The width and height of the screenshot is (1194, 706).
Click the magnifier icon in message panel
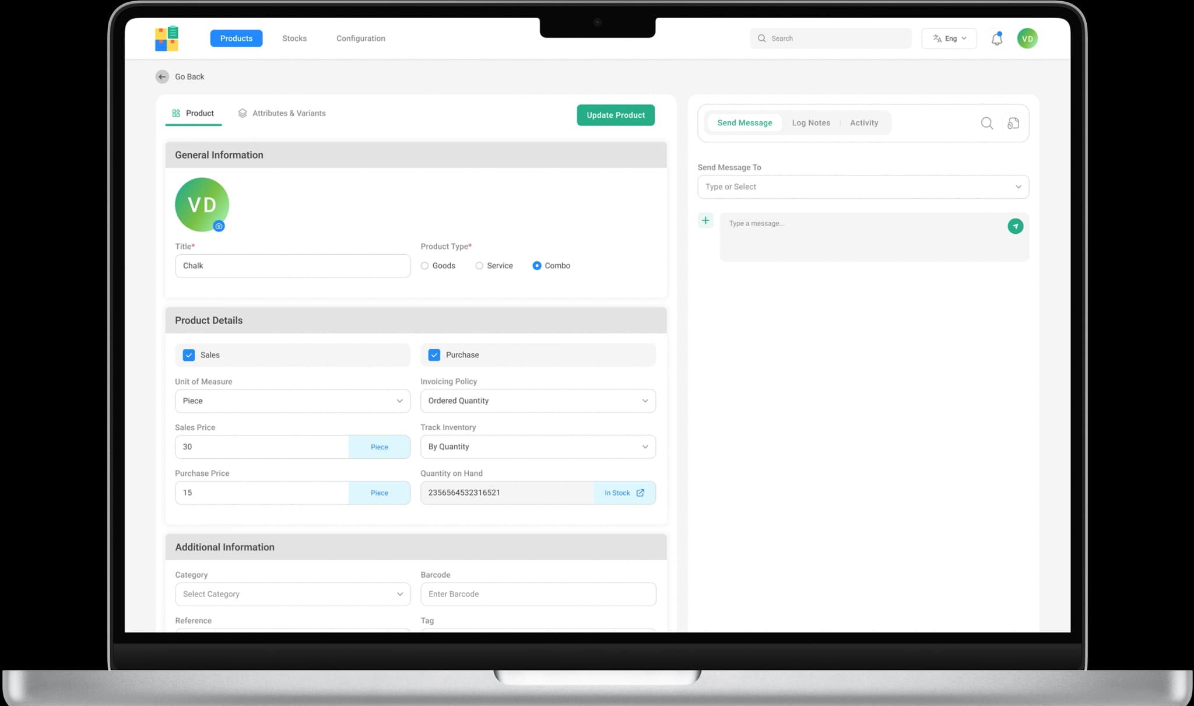(x=986, y=123)
